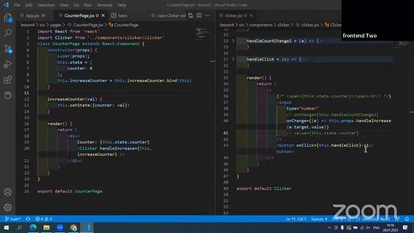Open the Edit menu
414x233 pixels.
(x=28, y=5)
